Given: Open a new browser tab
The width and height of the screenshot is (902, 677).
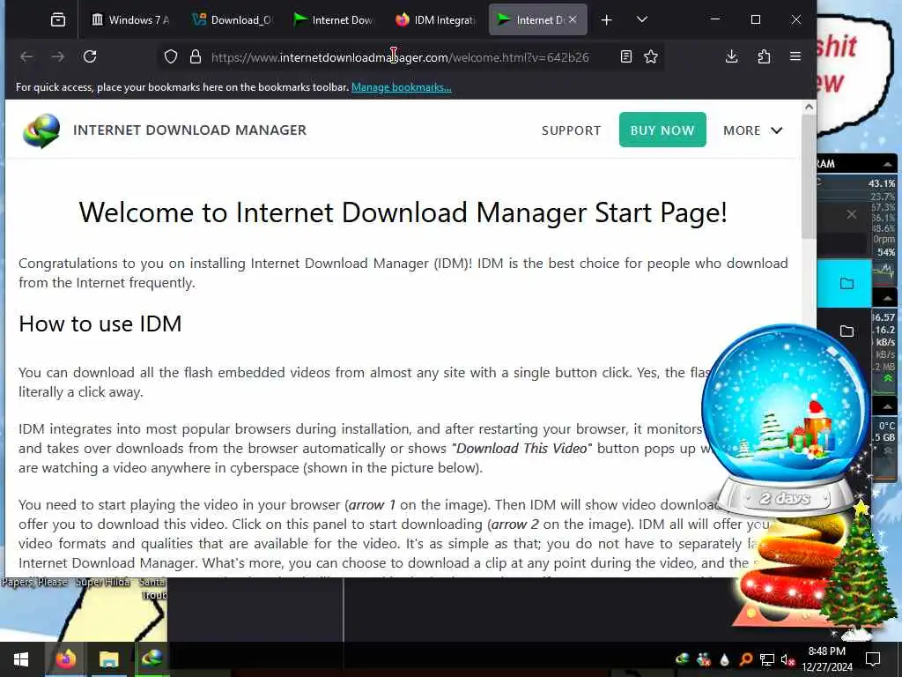Looking at the screenshot, I should [x=606, y=20].
